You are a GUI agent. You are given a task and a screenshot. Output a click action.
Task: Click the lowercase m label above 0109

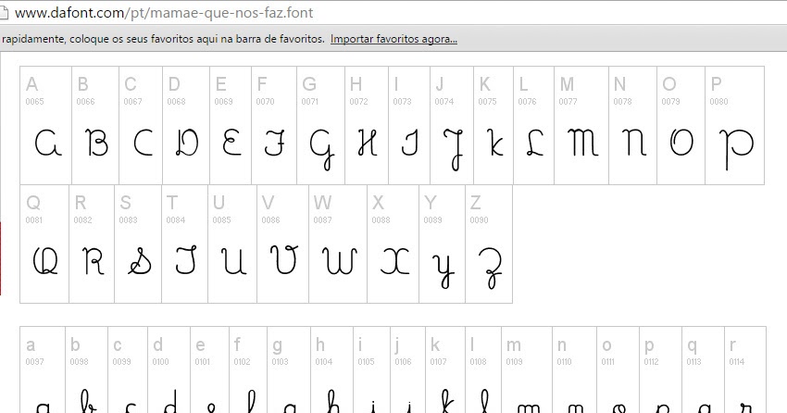(x=514, y=345)
